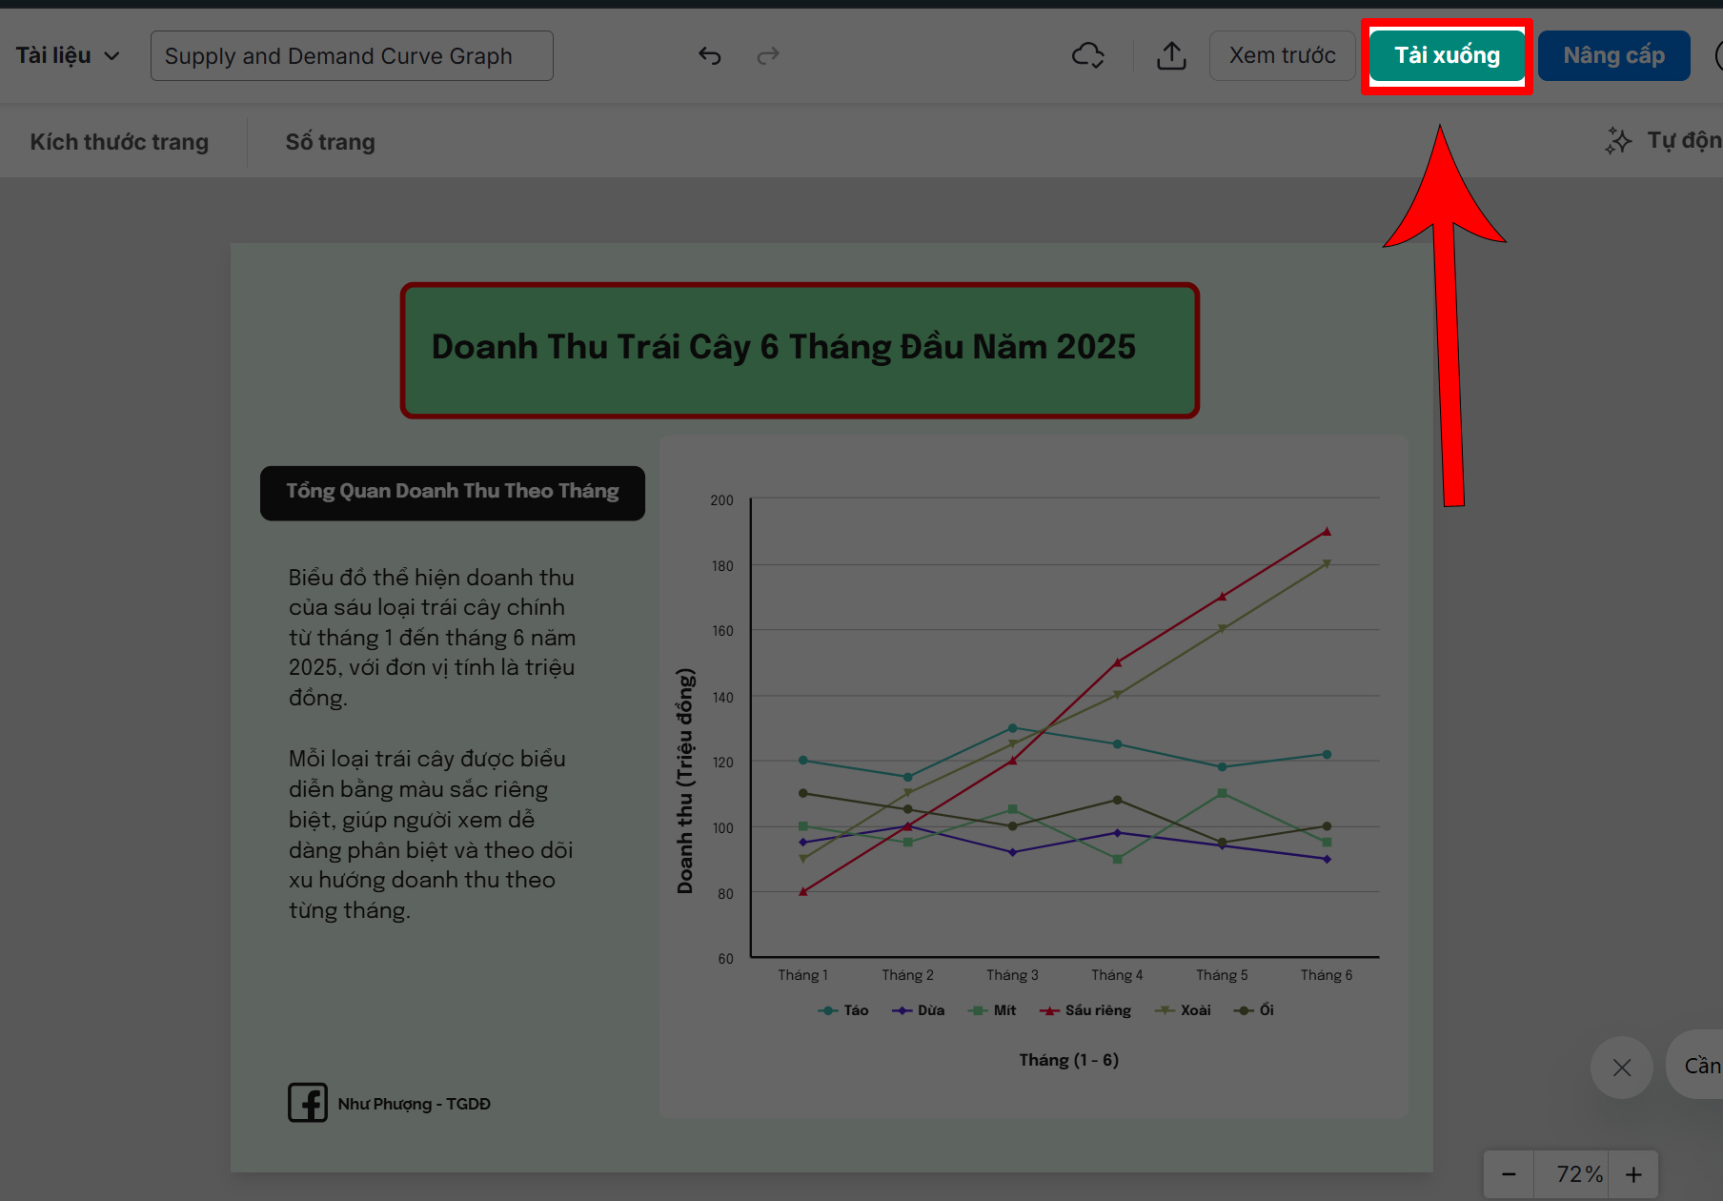Click the Xem trước preview button
The image size is (1723, 1201).
tap(1282, 56)
